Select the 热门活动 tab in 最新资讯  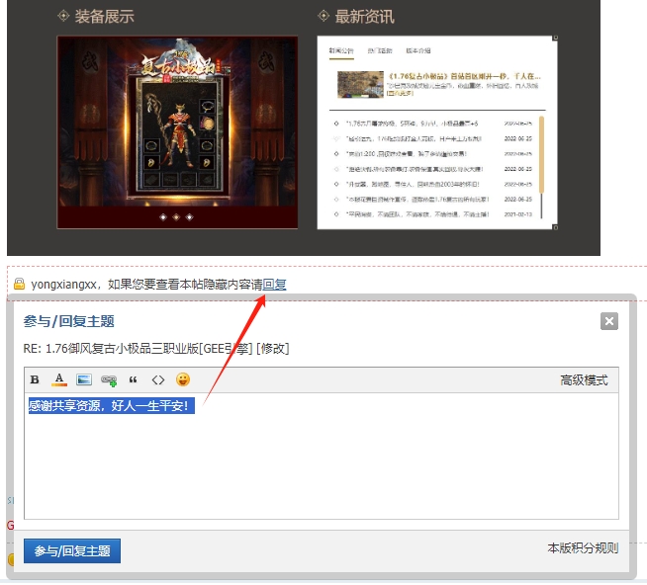380,50
